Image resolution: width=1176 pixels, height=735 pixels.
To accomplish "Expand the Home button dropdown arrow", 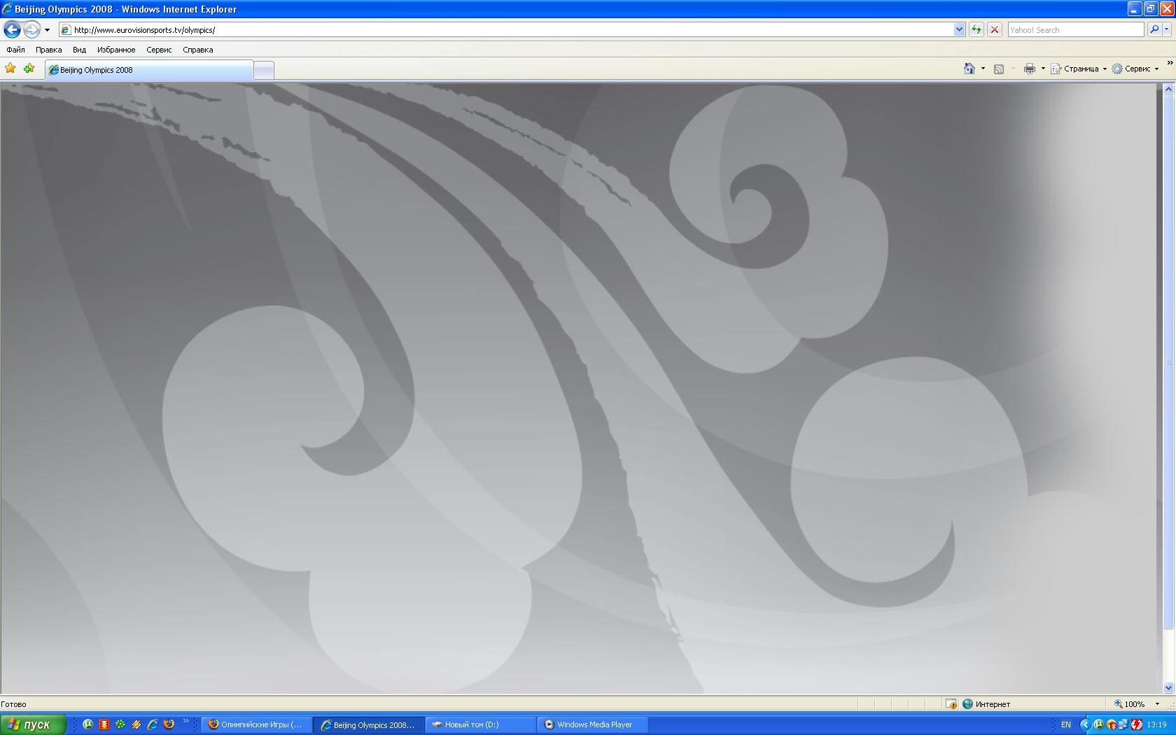I will (x=983, y=69).
